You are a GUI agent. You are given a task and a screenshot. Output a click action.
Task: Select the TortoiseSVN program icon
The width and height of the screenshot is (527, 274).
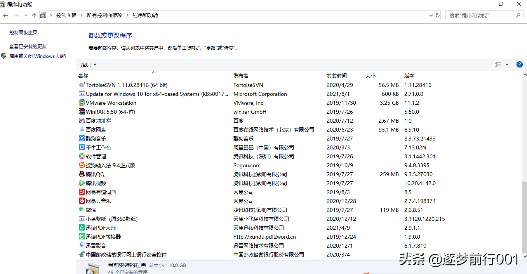point(82,85)
